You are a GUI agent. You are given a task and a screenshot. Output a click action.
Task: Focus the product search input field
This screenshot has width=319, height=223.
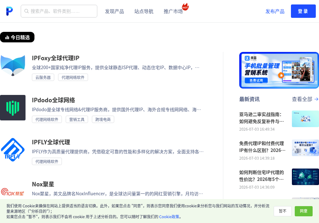tap(59, 11)
